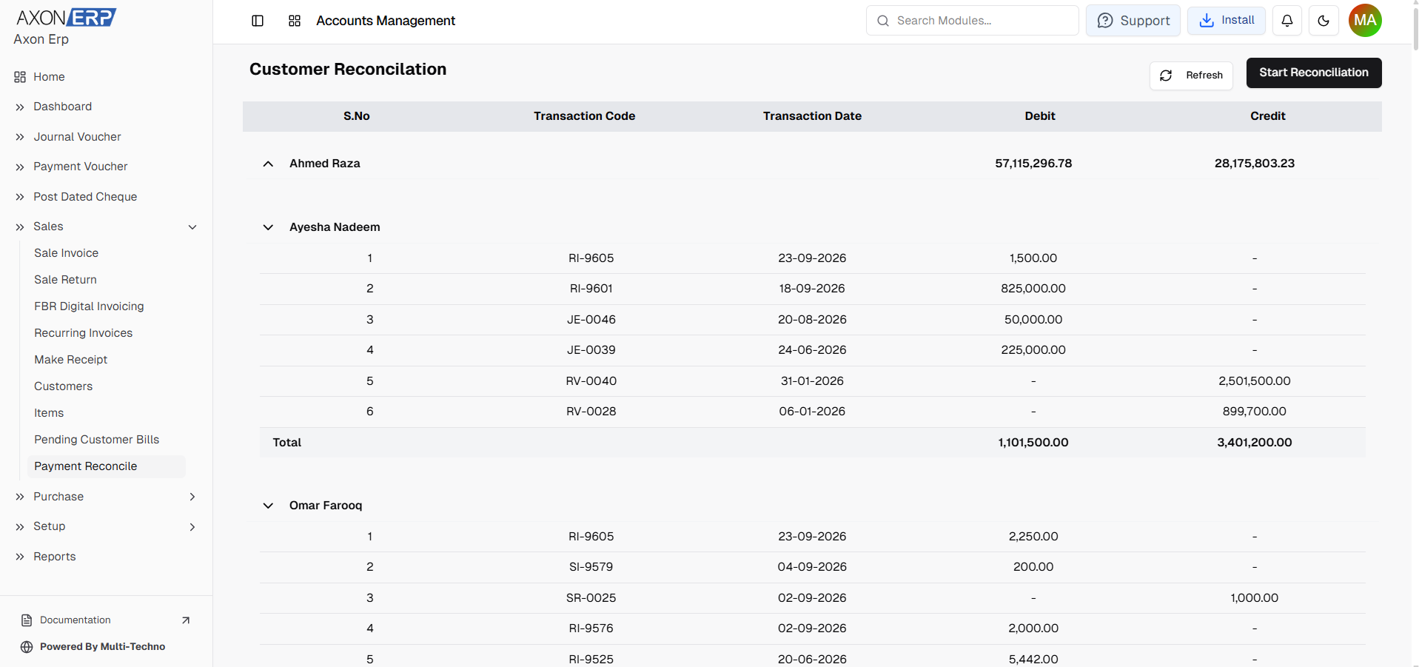
Task: Select Payment Reconcile item
Action: [106, 466]
